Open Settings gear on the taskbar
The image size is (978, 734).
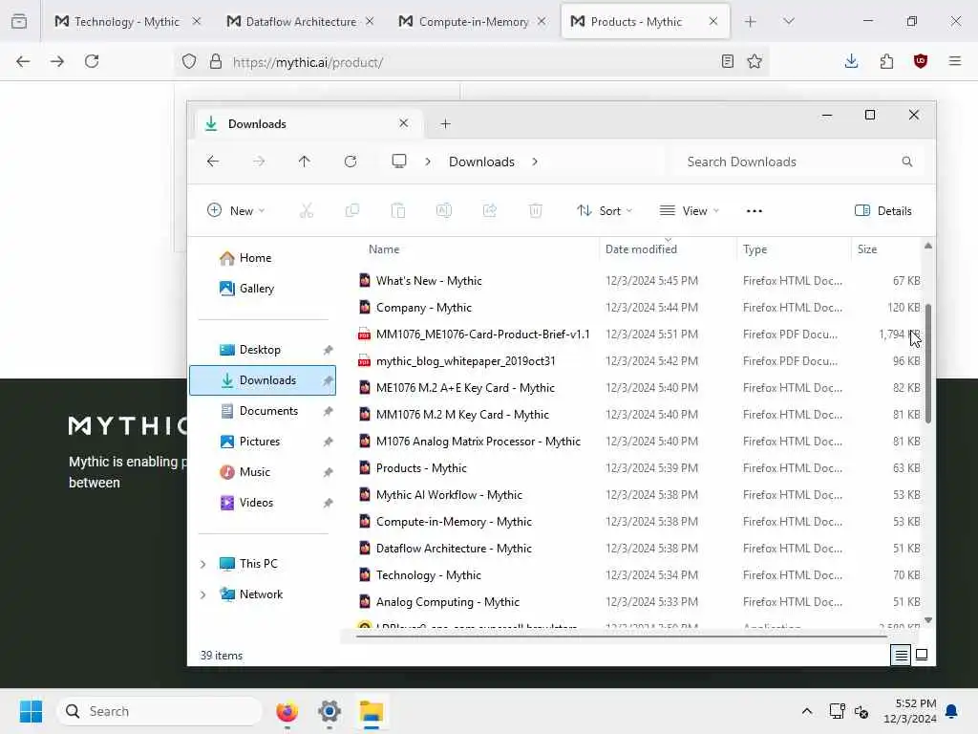(330, 711)
